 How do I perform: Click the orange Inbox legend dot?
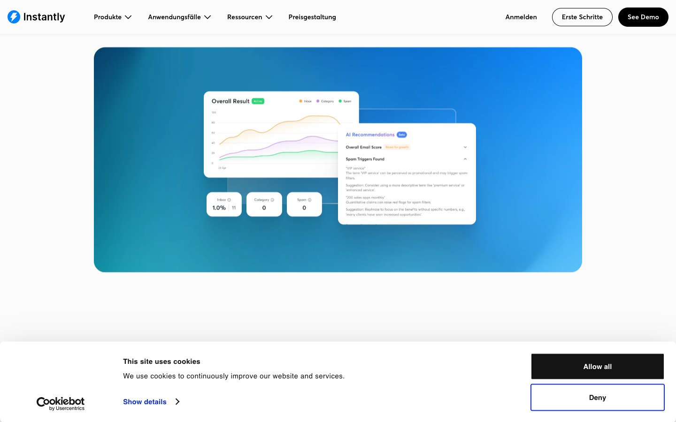point(300,101)
